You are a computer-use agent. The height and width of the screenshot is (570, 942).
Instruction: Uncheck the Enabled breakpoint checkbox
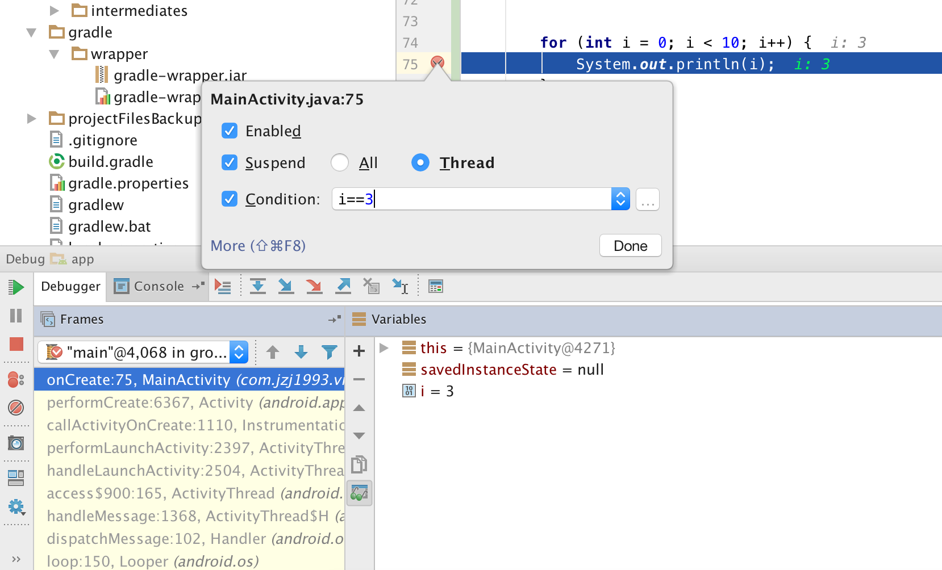click(230, 131)
